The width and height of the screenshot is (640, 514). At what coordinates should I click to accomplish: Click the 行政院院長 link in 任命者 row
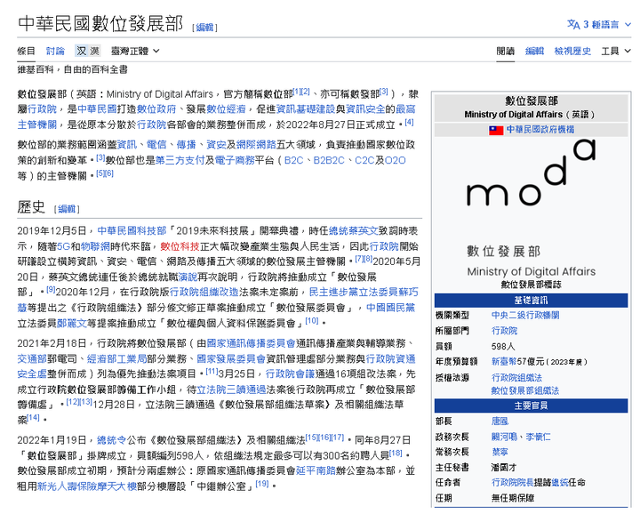tap(512, 483)
